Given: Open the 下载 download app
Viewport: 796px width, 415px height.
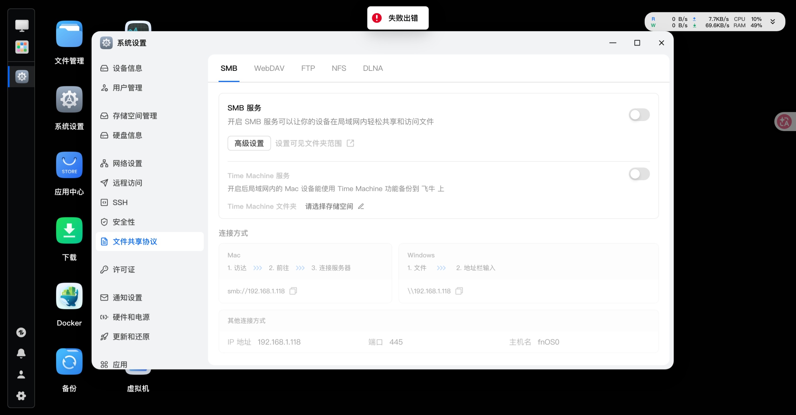Looking at the screenshot, I should (69, 230).
